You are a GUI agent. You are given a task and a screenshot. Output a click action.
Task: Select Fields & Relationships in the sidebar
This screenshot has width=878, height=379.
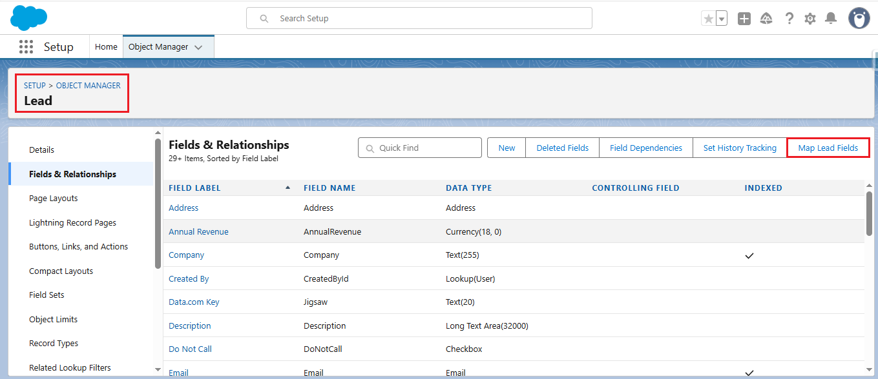[x=81, y=174]
